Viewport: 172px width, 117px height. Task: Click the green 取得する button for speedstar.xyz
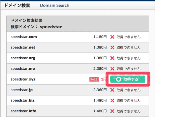coord(128,79)
